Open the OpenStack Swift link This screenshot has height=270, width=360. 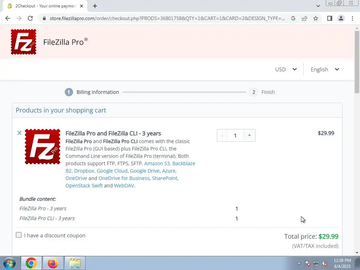click(84, 186)
